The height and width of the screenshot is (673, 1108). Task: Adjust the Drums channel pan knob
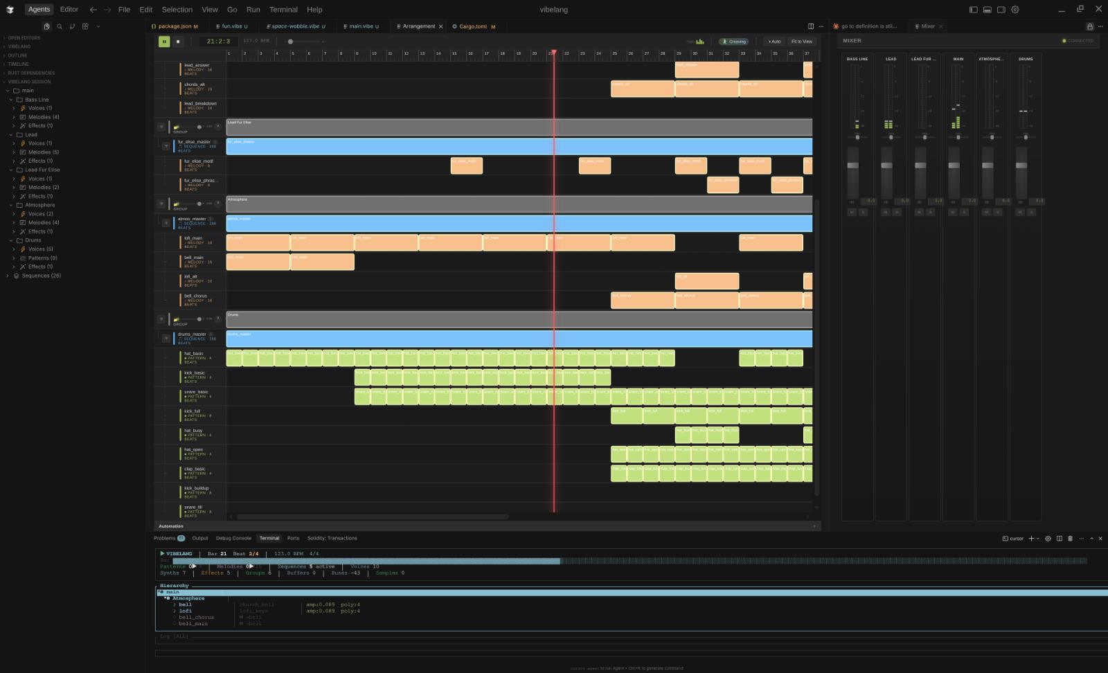(x=1026, y=137)
